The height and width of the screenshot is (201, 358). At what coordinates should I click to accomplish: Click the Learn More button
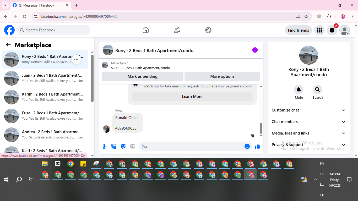(192, 97)
